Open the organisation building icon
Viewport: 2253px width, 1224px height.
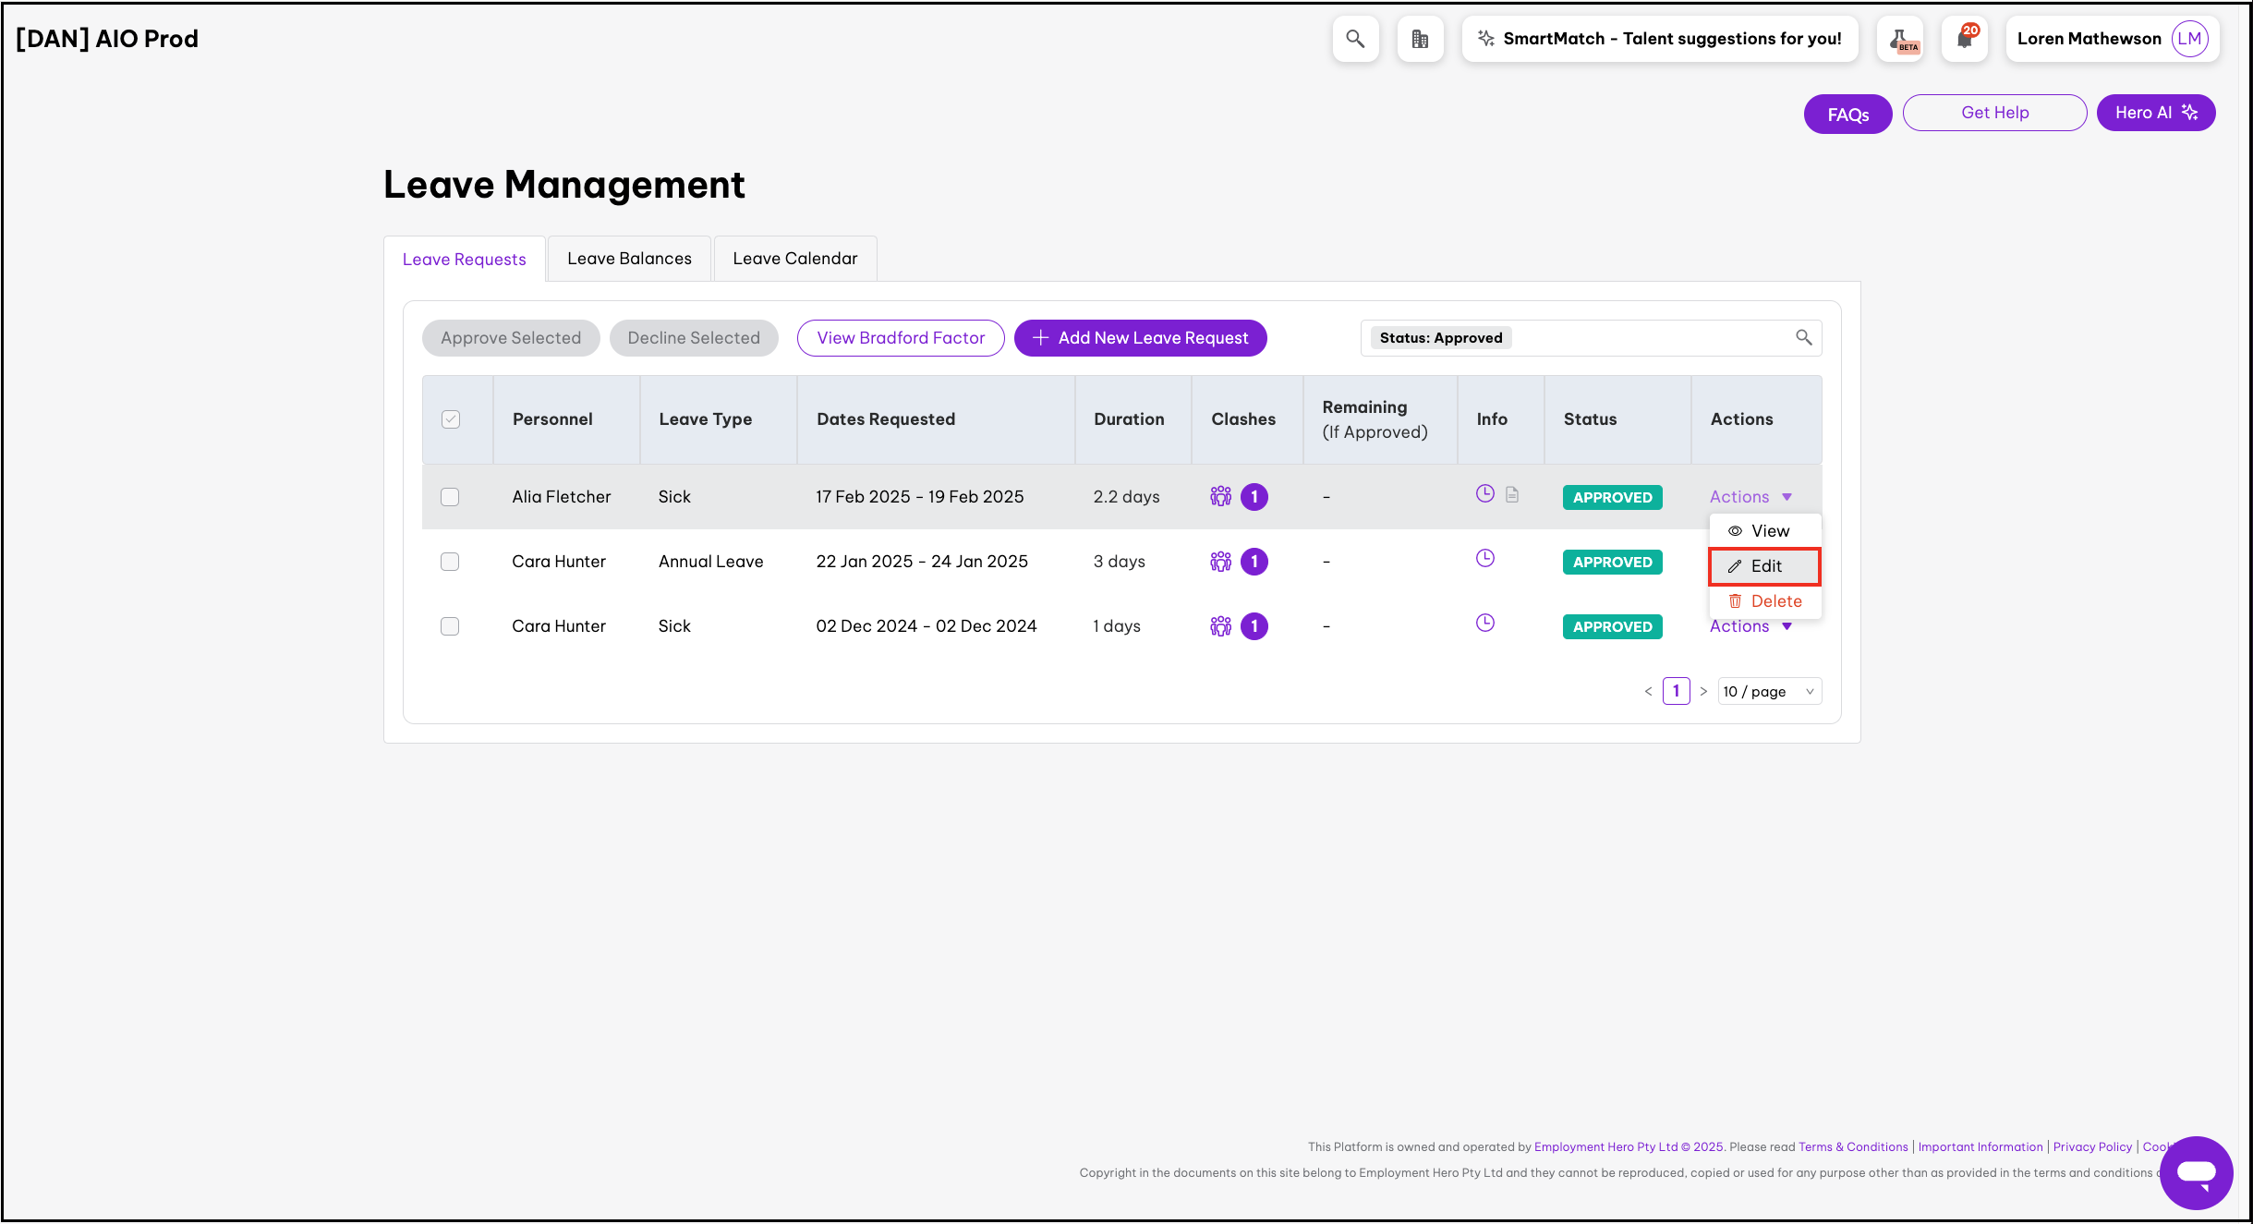point(1420,39)
